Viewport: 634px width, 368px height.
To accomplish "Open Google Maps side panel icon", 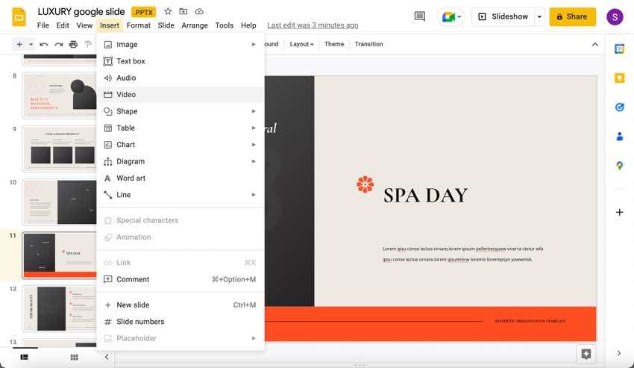I will point(619,166).
